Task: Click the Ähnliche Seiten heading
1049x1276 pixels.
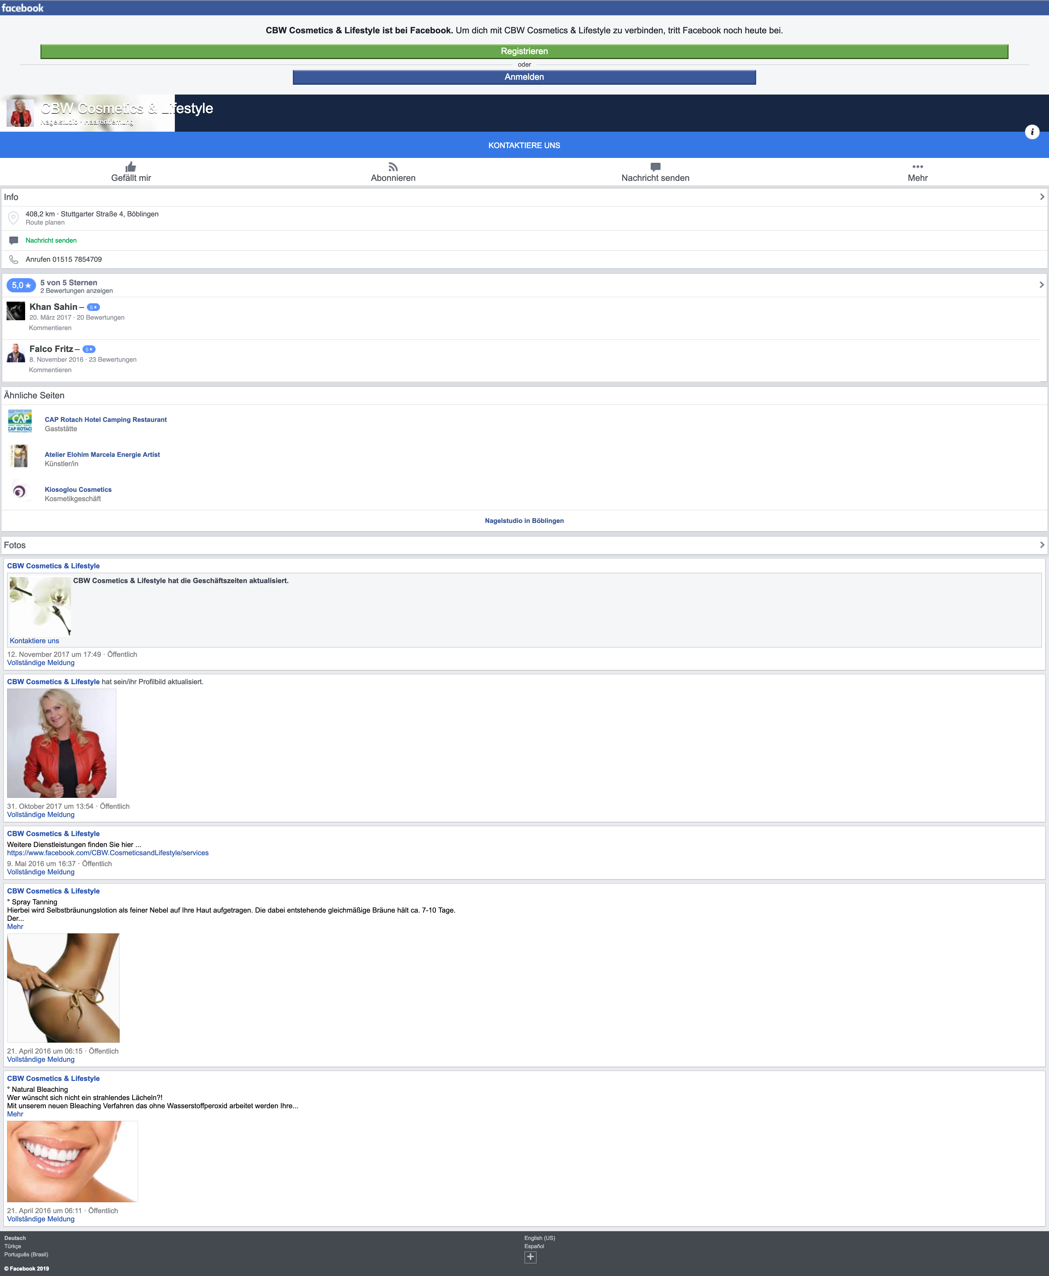Action: click(34, 395)
